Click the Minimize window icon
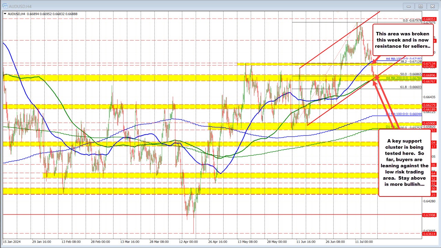This screenshot has height=248, width=441. pyautogui.click(x=408, y=6)
